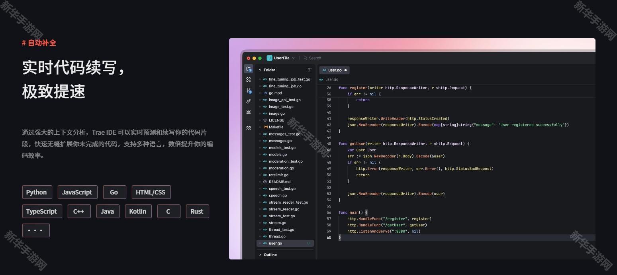Open the Search panel in the sidebar
Viewport: 617px width, 275px height.
pos(249,80)
